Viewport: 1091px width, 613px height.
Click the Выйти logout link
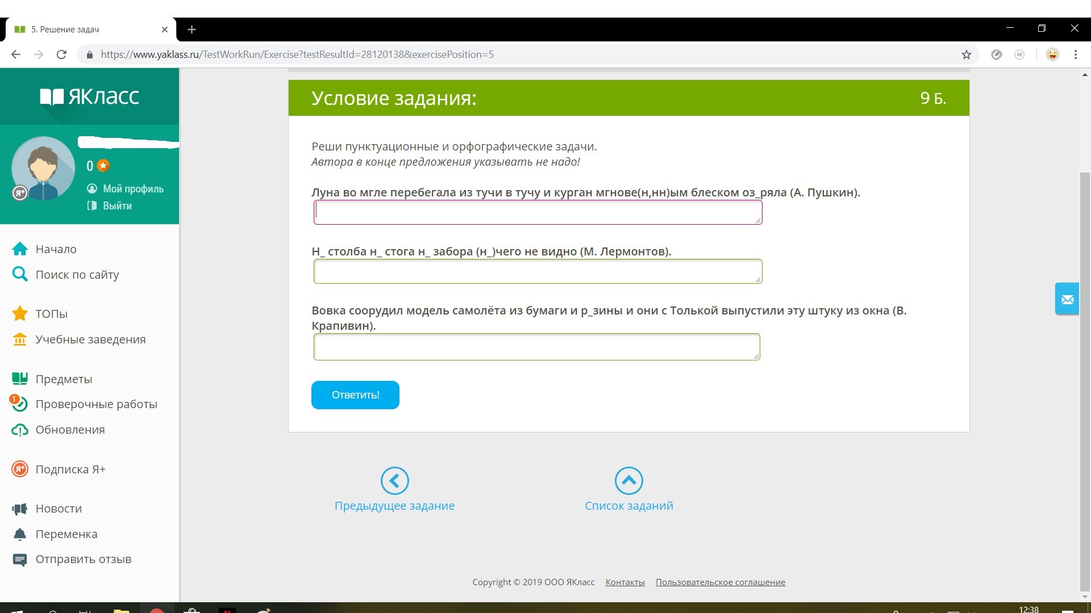pyautogui.click(x=116, y=206)
